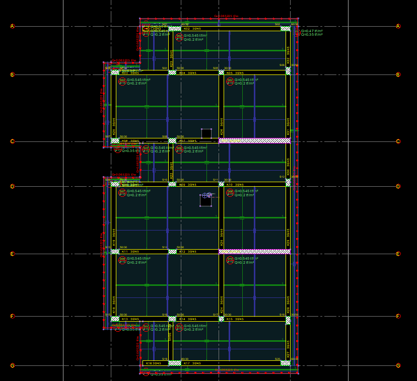Select the magenta hatched wall on axis C
This screenshot has width=417, height=381.
tap(254, 141)
